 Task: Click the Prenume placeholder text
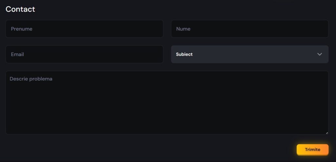click(22, 29)
